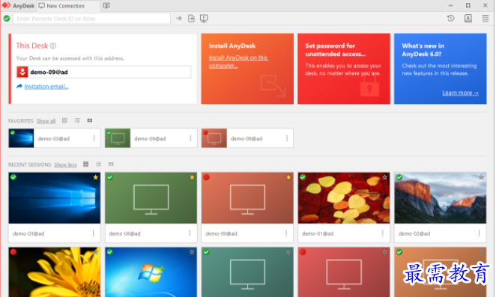The image size is (496, 297).
Task: Open options menu for recent session demo-06@ad
Action: click(190, 233)
